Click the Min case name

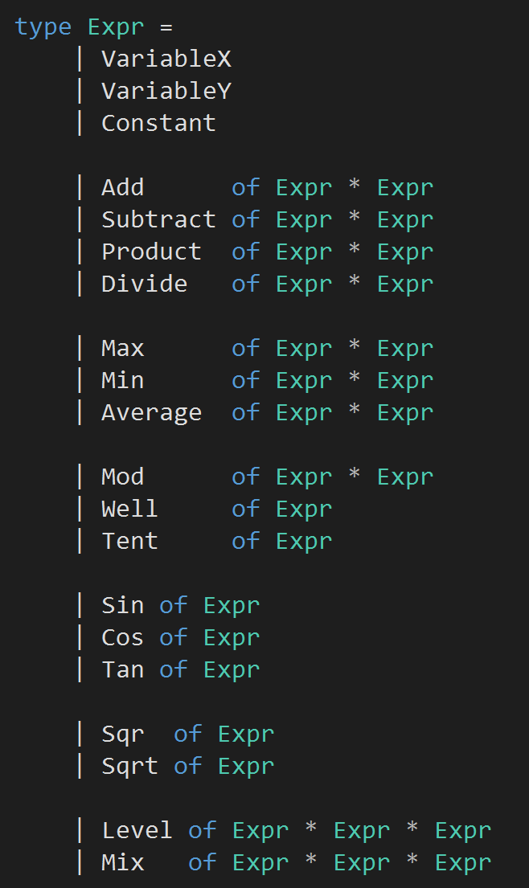pos(122,380)
